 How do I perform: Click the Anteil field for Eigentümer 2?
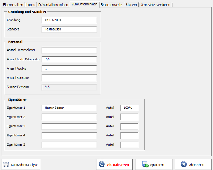coord(130,117)
